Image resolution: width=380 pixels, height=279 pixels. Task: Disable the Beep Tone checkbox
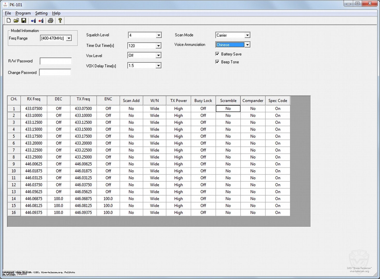tap(217, 62)
